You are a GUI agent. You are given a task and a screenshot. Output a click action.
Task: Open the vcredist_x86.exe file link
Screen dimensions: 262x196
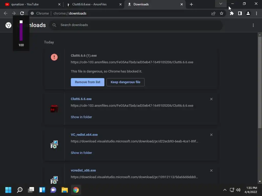click(x=83, y=170)
